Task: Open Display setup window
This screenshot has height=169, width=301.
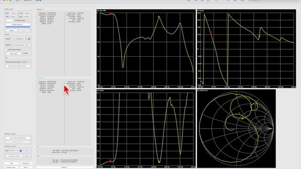Action: pyautogui.click(x=11, y=167)
